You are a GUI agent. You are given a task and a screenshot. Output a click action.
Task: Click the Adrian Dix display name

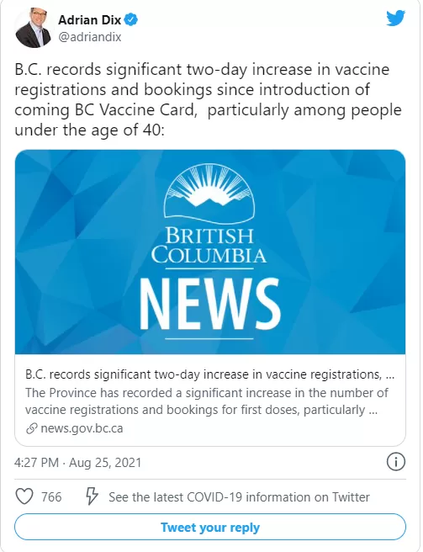coord(90,19)
